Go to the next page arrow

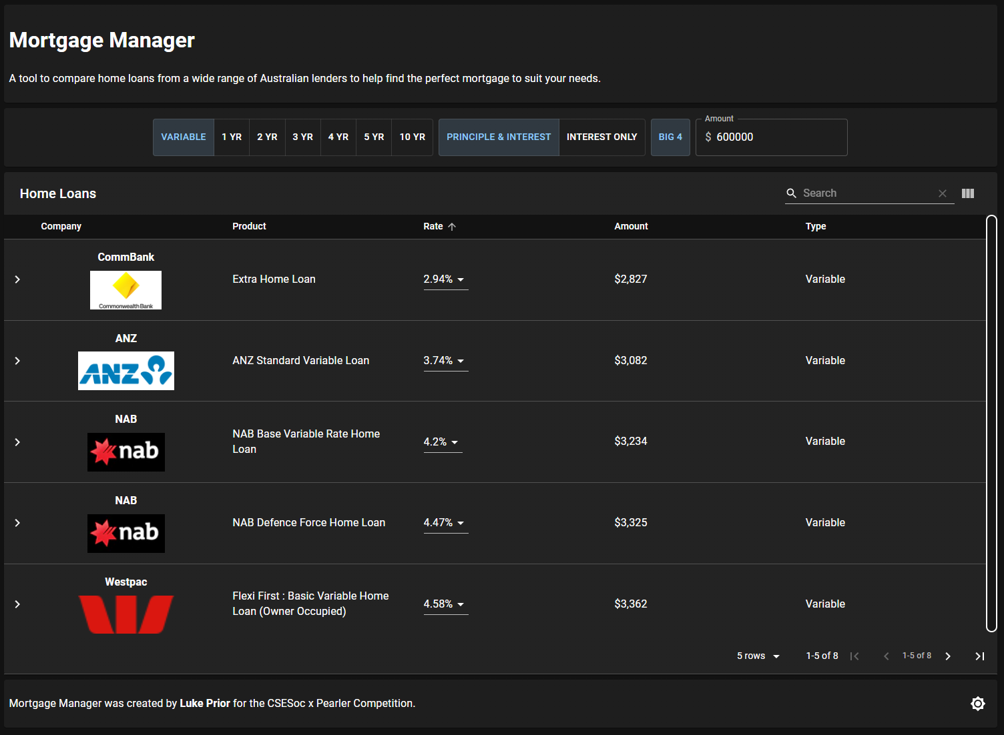947,656
